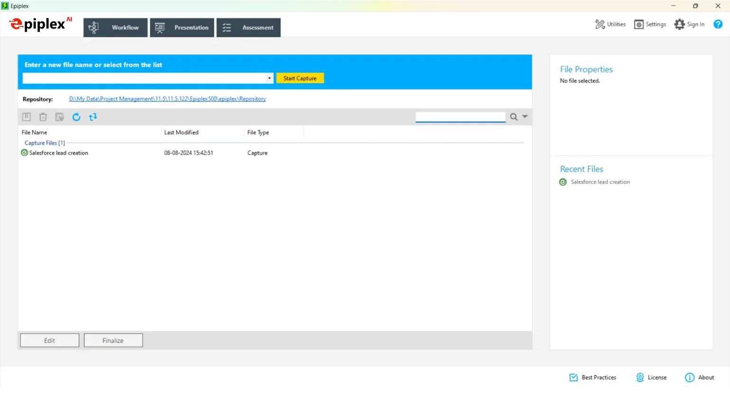Click the Capture file type cell
Viewport: 730px width, 393px height.
[x=258, y=153]
